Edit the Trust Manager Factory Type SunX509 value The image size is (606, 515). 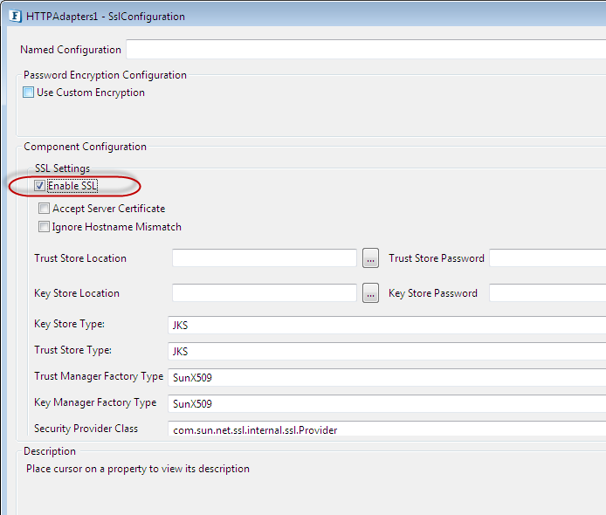[x=384, y=378]
